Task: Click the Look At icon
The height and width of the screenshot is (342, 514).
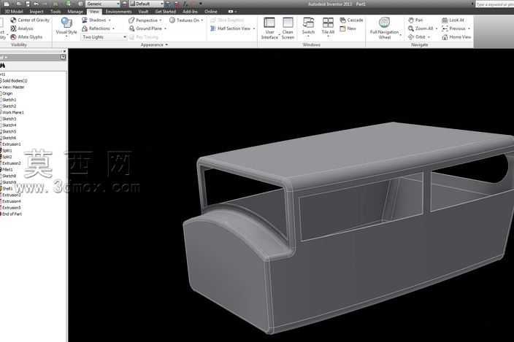Action: point(445,20)
